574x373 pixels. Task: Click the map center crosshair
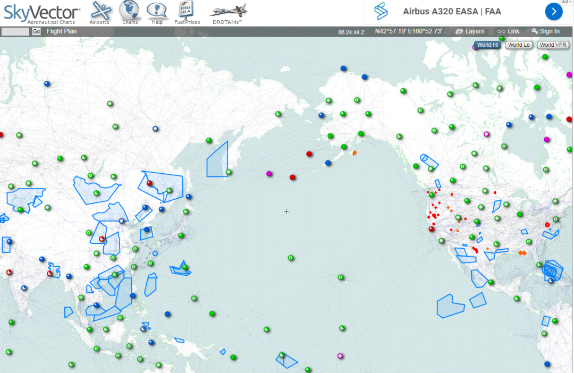tap(286, 211)
